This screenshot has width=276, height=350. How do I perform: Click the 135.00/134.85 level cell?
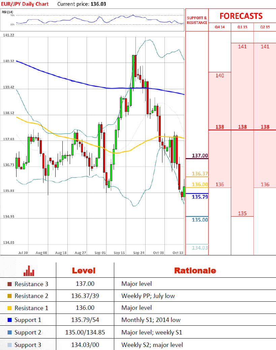pos(85,332)
